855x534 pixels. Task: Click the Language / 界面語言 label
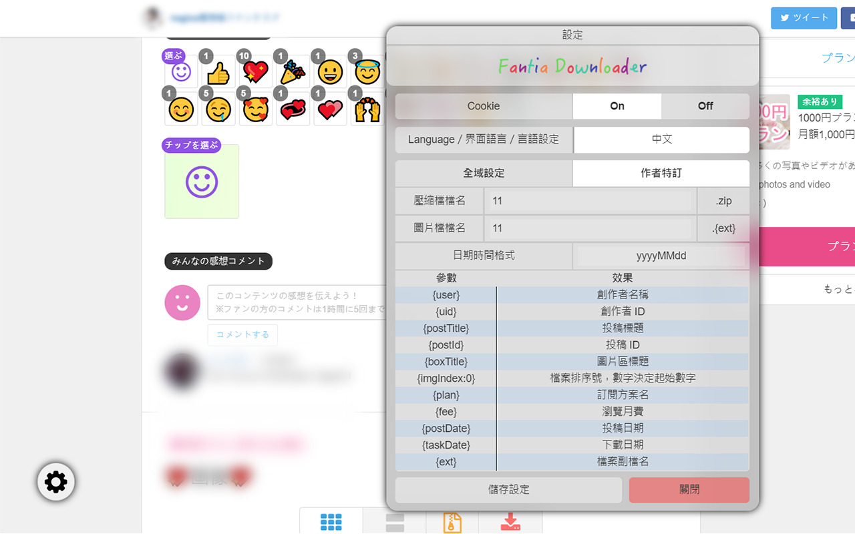tap(484, 140)
